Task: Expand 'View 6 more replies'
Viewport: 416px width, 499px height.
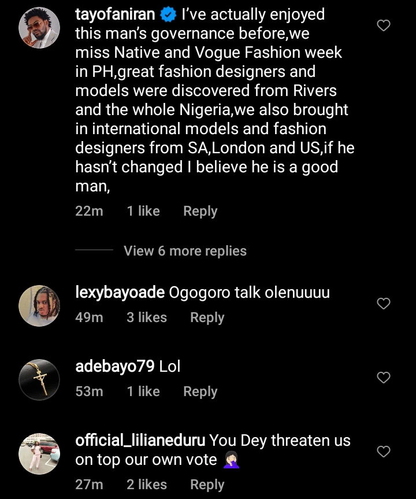Action: [185, 251]
